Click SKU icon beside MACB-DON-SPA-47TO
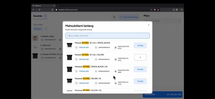 [116, 47]
